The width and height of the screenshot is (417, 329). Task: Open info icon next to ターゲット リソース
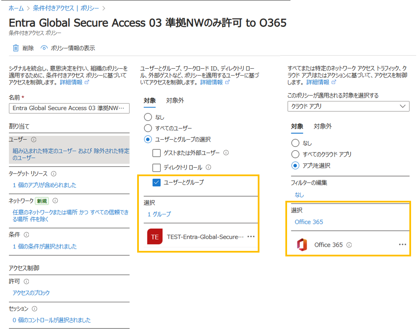point(54,174)
